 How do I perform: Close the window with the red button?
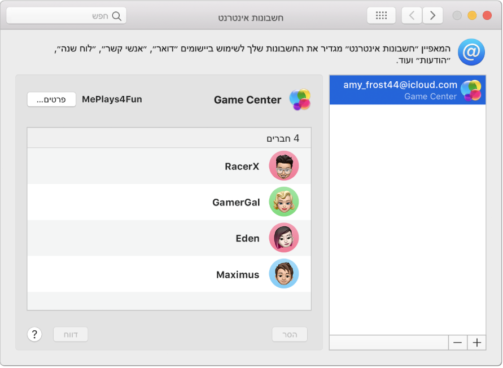point(487,15)
